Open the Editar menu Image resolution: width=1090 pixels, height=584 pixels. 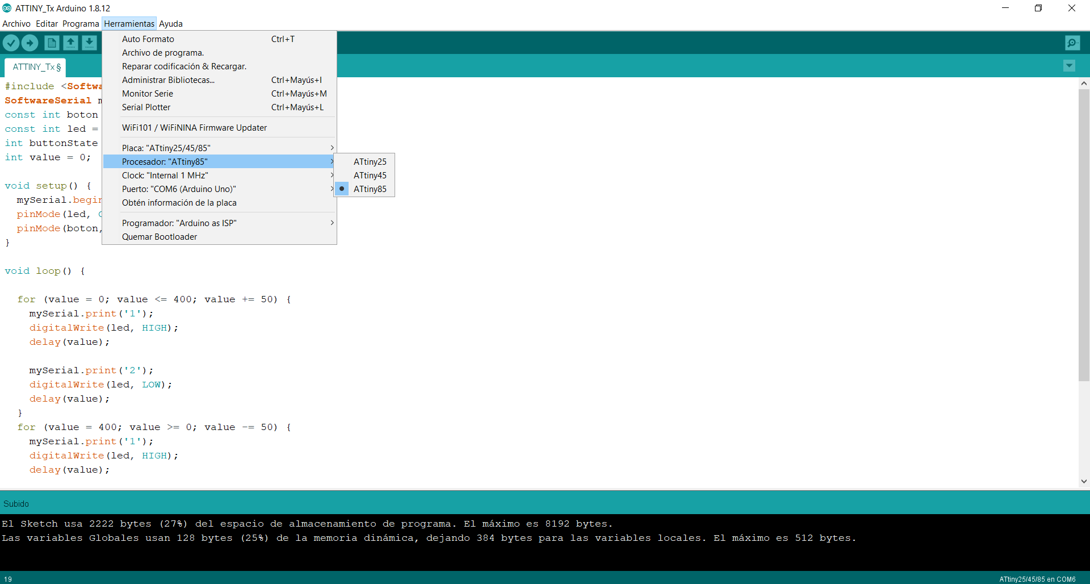pyautogui.click(x=47, y=24)
